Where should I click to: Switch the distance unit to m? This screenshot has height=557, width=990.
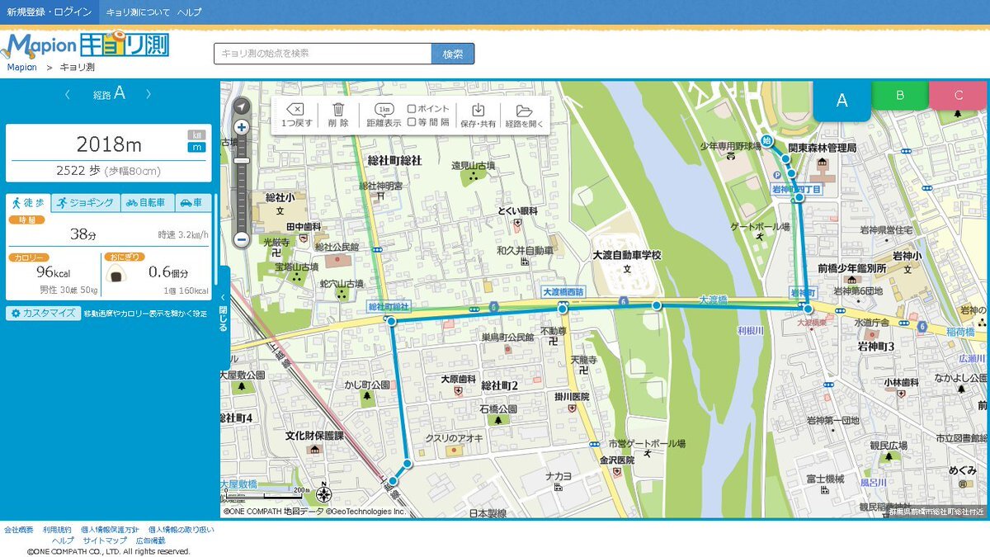click(x=196, y=147)
